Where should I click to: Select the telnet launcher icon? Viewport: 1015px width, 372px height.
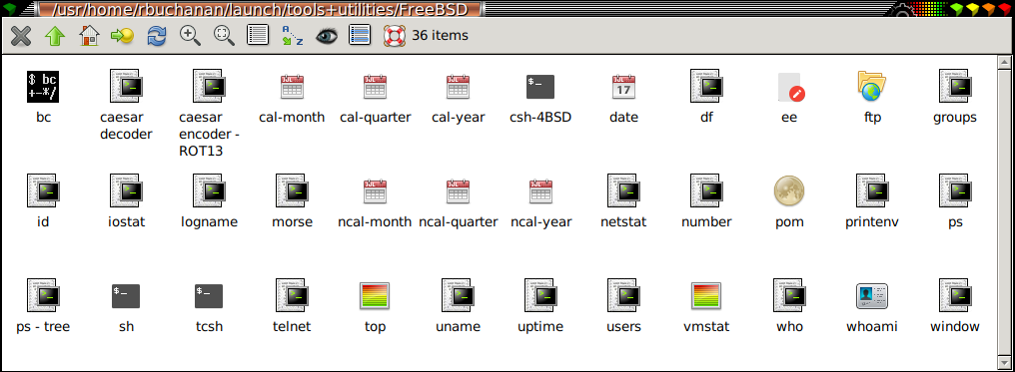(x=292, y=295)
